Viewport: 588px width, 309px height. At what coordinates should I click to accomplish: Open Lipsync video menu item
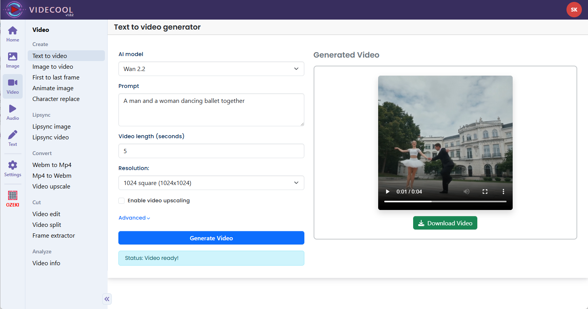coord(51,137)
